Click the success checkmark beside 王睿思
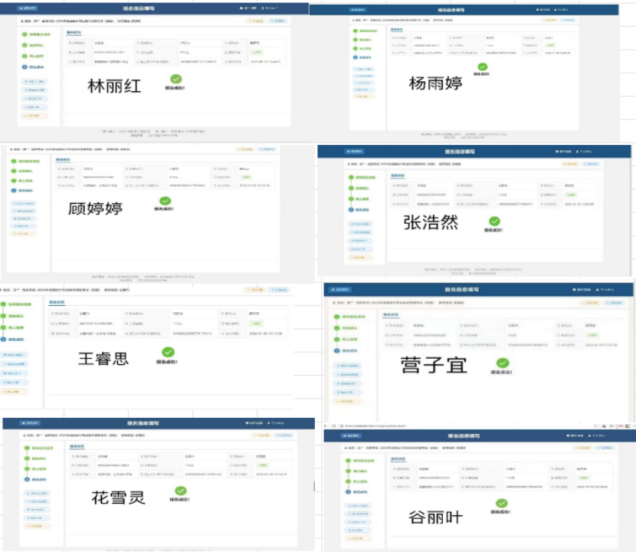The width and height of the screenshot is (636, 552). click(x=168, y=352)
